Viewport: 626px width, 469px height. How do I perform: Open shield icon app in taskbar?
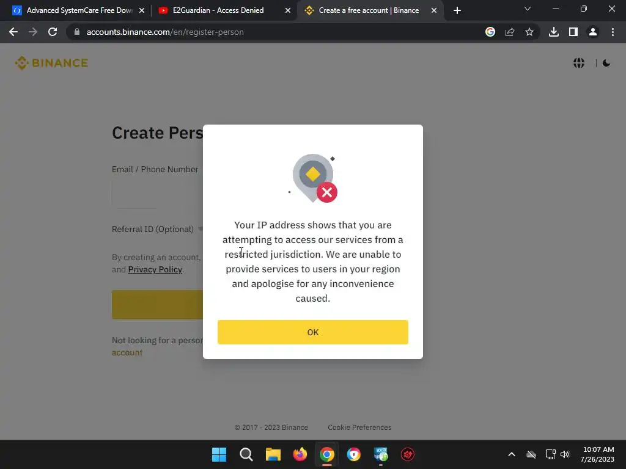pos(354,454)
